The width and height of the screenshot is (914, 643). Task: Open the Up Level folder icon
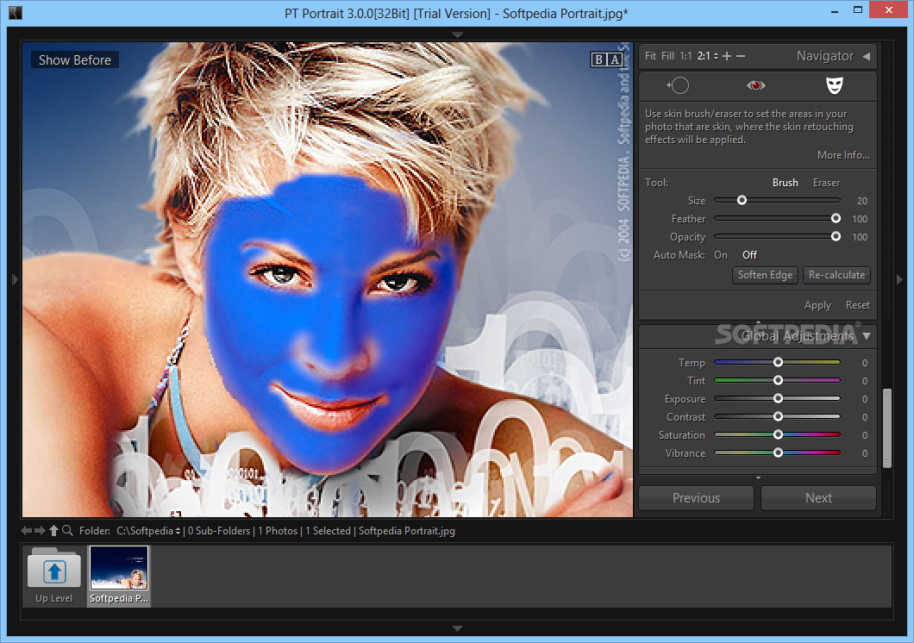pos(53,569)
